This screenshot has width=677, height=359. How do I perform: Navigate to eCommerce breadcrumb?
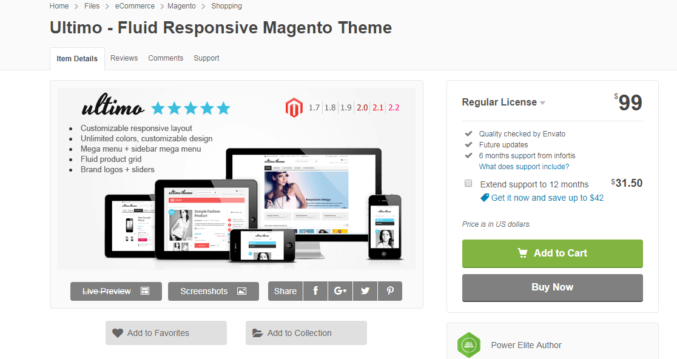pos(135,6)
